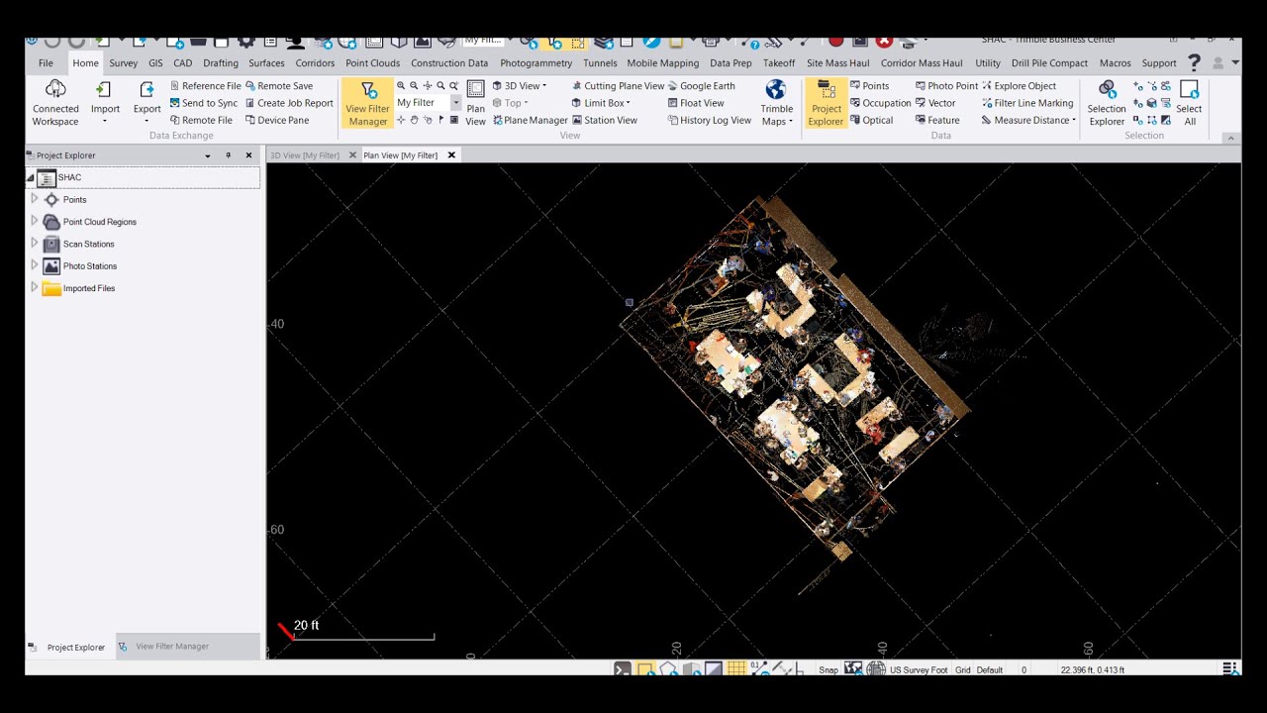Open the Cutting Plane View
The height and width of the screenshot is (713, 1267).
(618, 86)
